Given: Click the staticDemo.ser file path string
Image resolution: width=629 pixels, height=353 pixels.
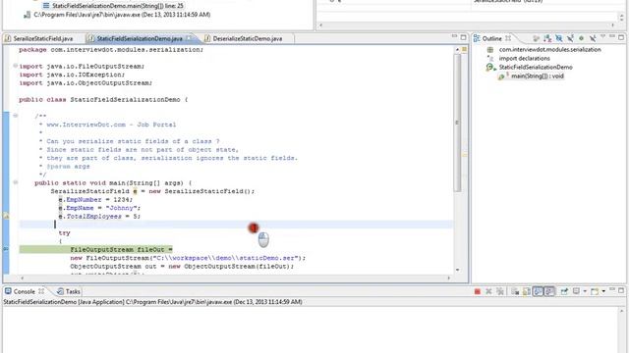Looking at the screenshot, I should (226, 258).
